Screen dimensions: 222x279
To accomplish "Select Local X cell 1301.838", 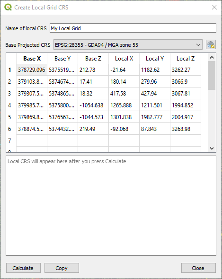I will (x=124, y=117).
